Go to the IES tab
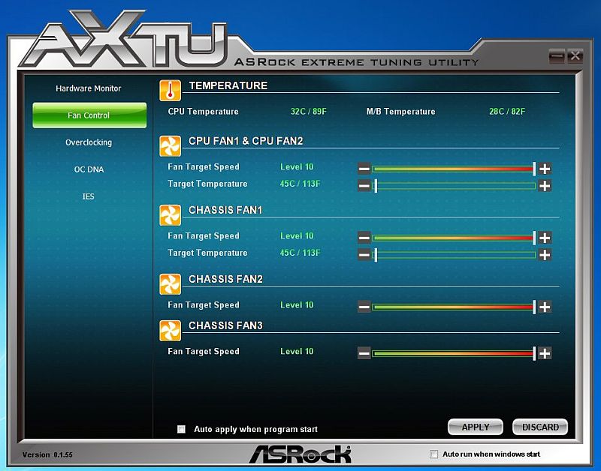The width and height of the screenshot is (601, 471). [x=88, y=196]
